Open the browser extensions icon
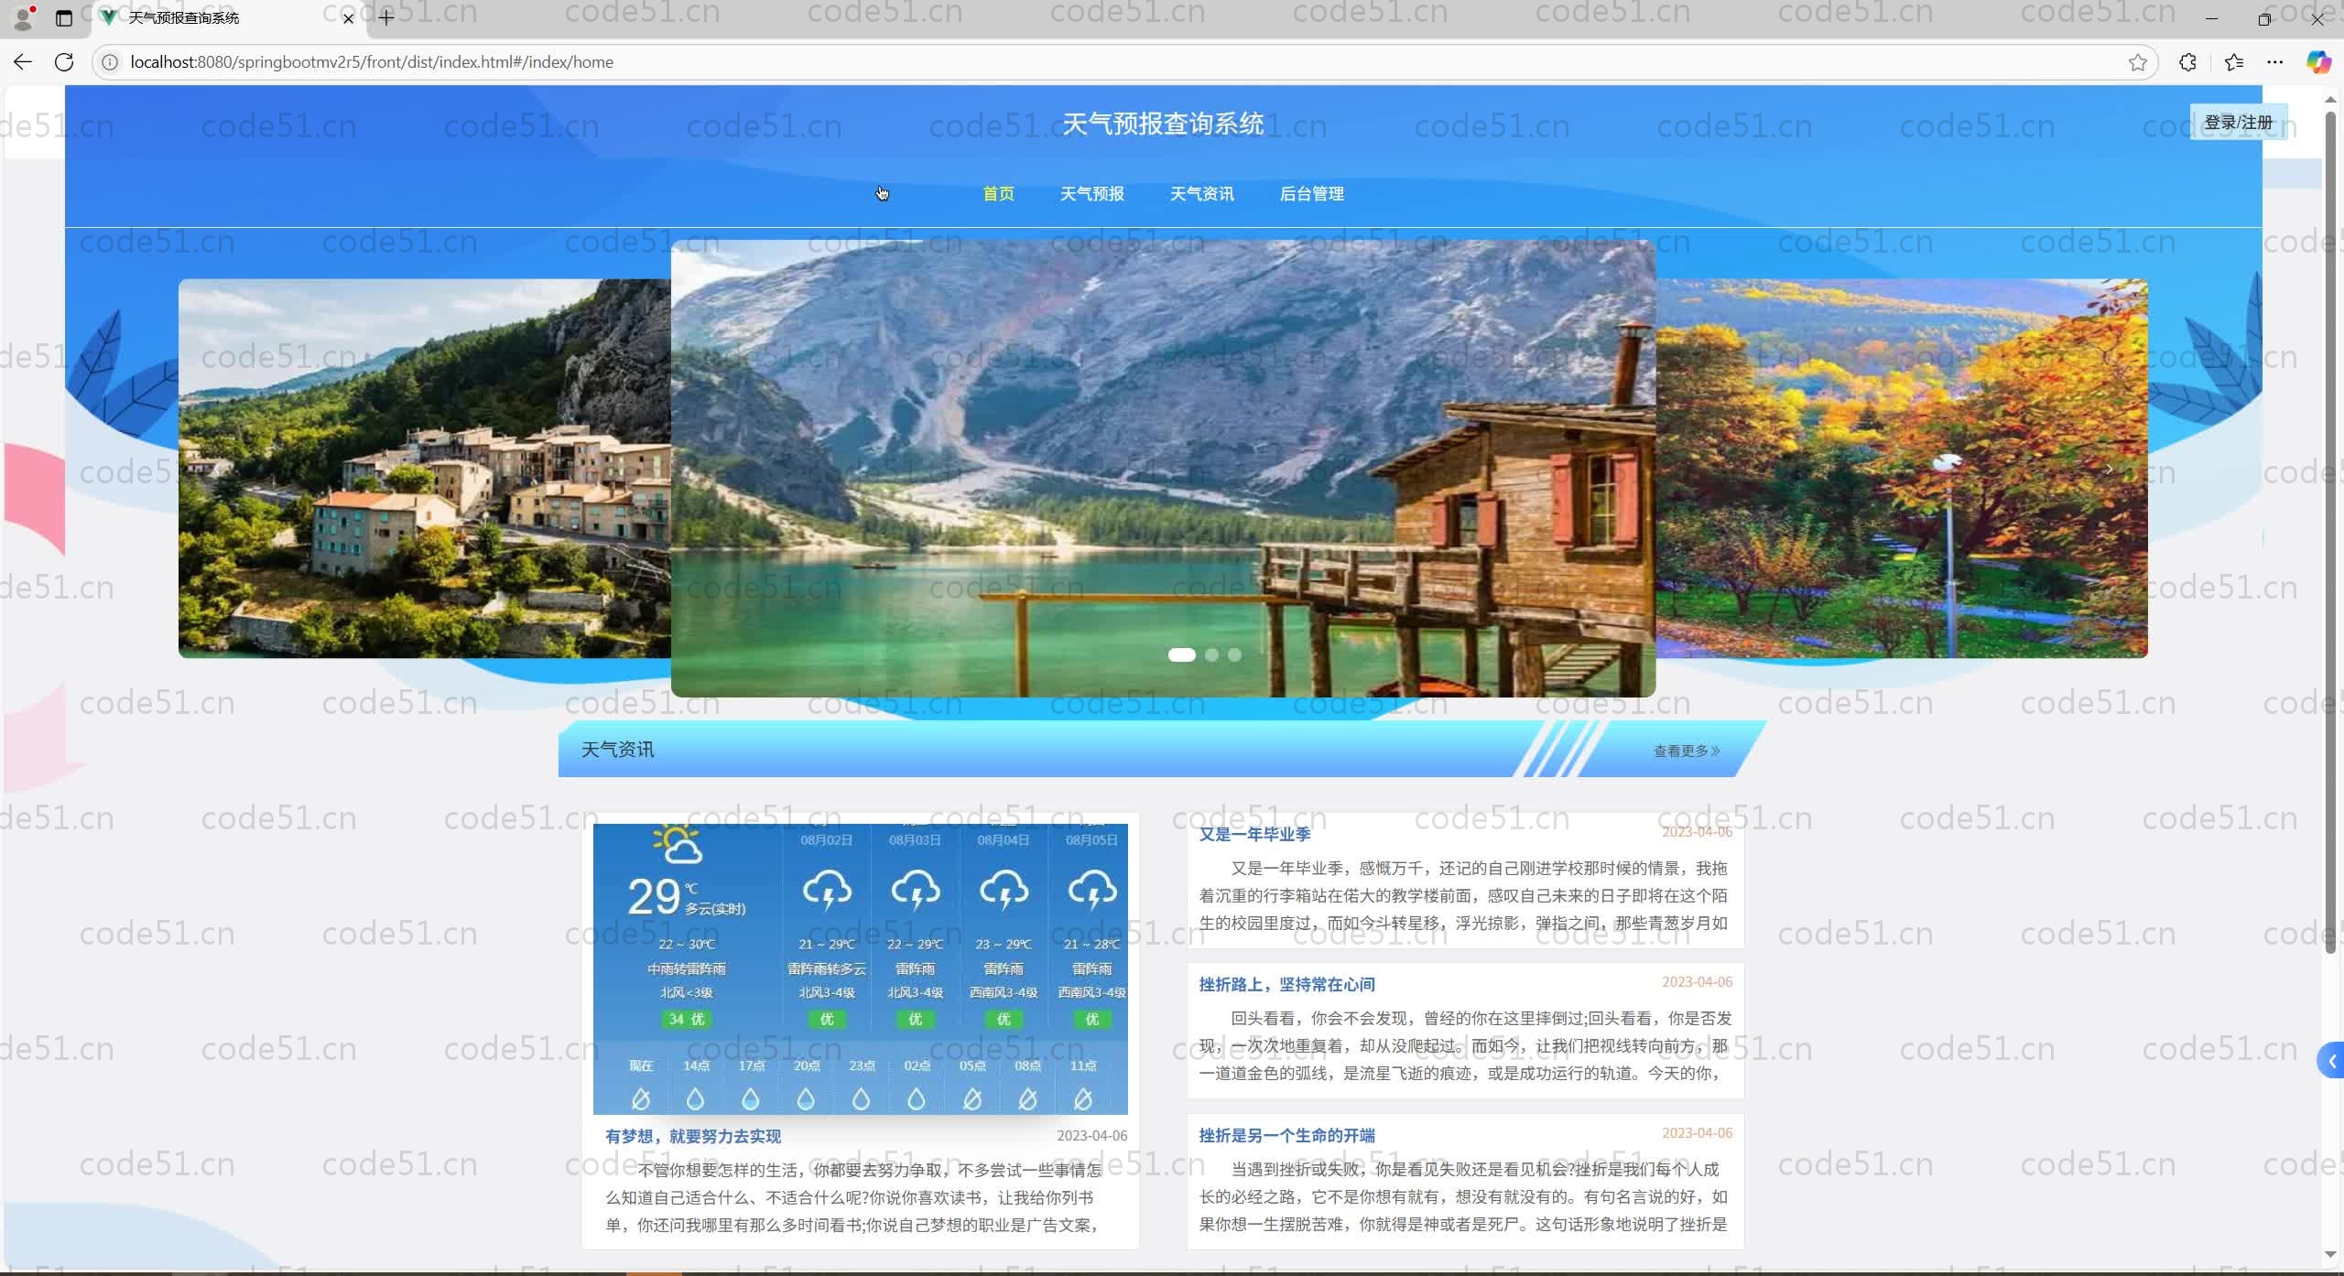2344x1276 pixels. pos(2187,62)
